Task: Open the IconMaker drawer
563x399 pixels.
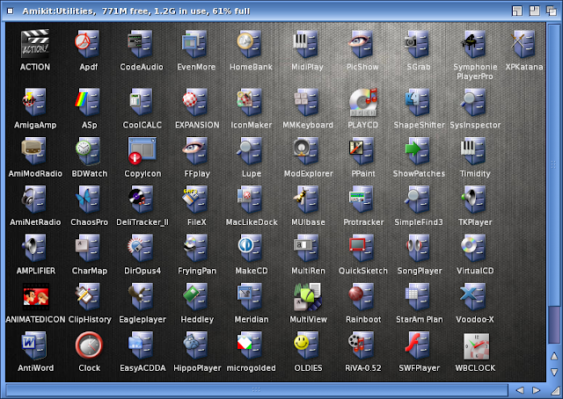Action: click(251, 102)
